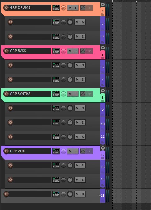Cycle folder state icon on track 1
Image resolution: width=151 pixels, height=210 pixels.
pyautogui.click(x=103, y=14)
